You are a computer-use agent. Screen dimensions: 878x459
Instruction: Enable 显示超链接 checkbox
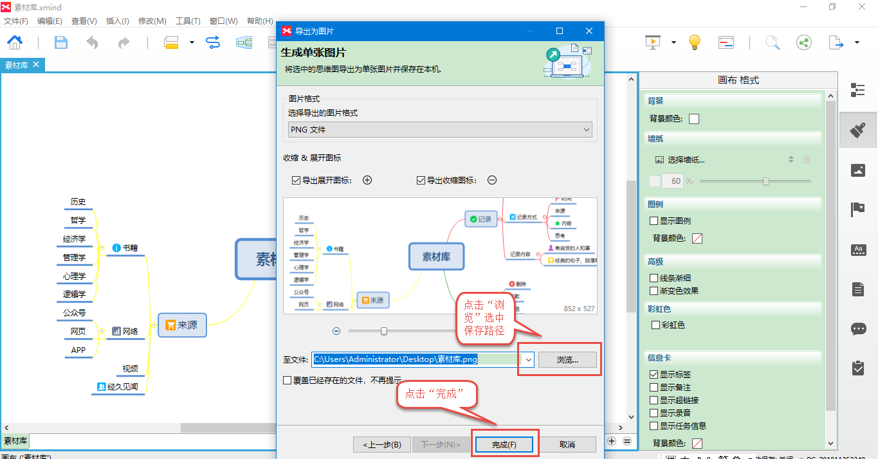click(x=654, y=401)
